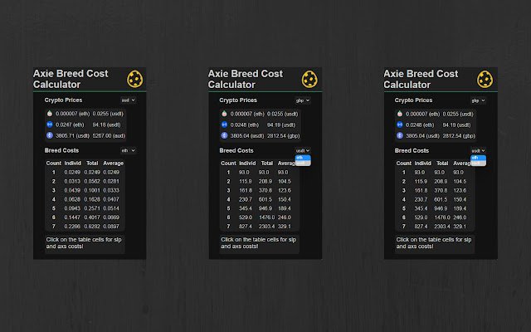Screen dimensions: 531x332
Task: Click the AXS token icon in left panel
Action: click(50, 124)
